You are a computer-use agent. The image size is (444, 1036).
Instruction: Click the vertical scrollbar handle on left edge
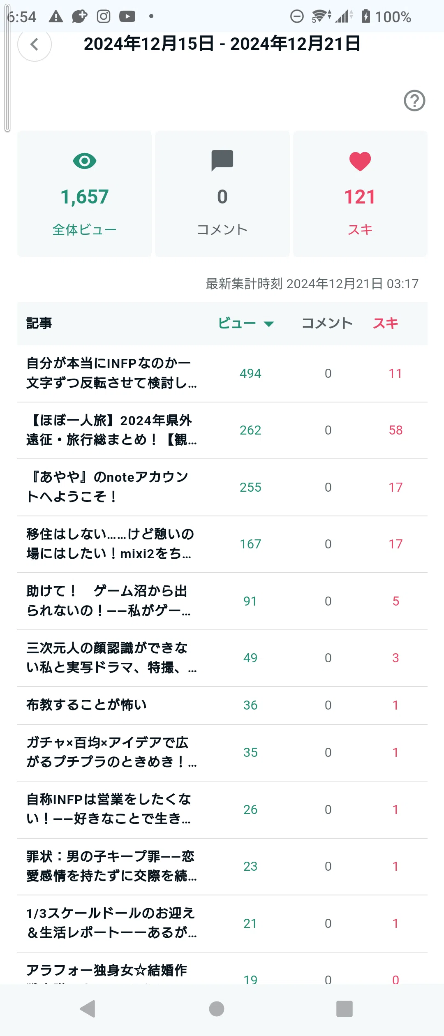(7, 70)
